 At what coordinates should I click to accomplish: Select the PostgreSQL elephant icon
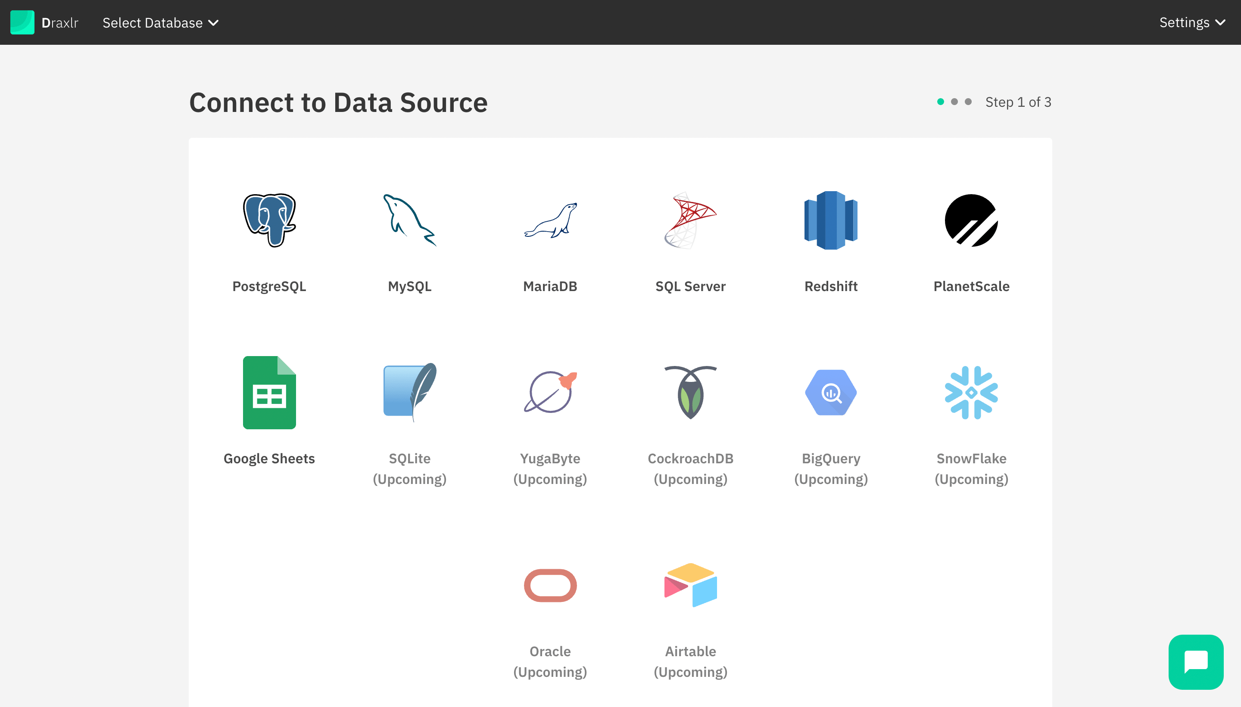coord(269,220)
